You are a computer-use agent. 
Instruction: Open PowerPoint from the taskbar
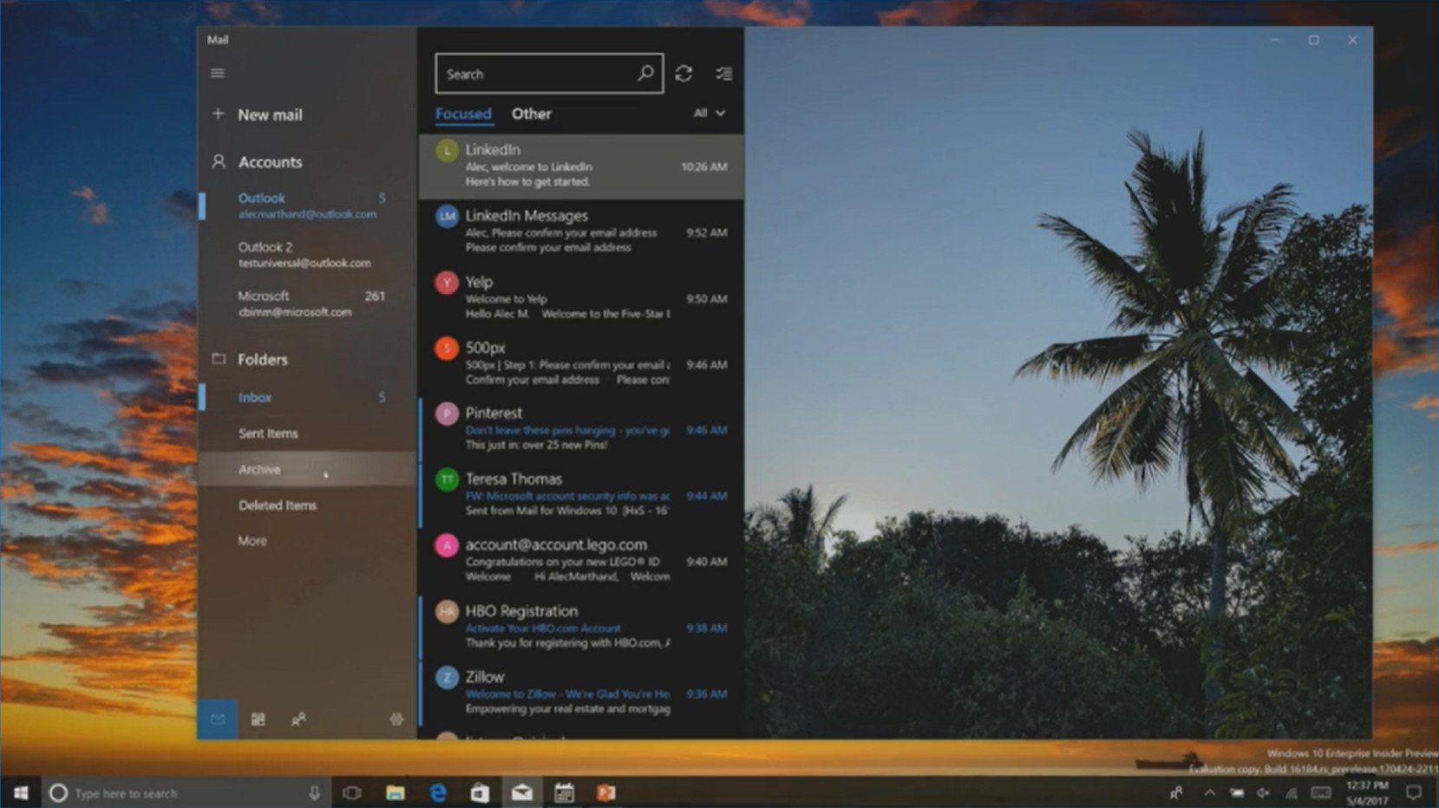605,792
